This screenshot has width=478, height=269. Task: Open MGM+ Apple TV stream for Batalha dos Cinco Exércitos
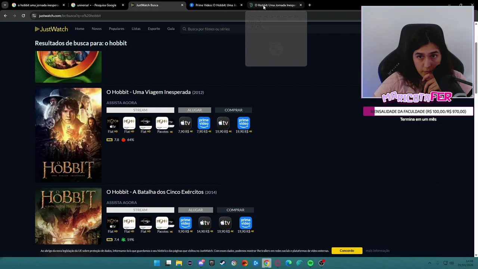[112, 223]
